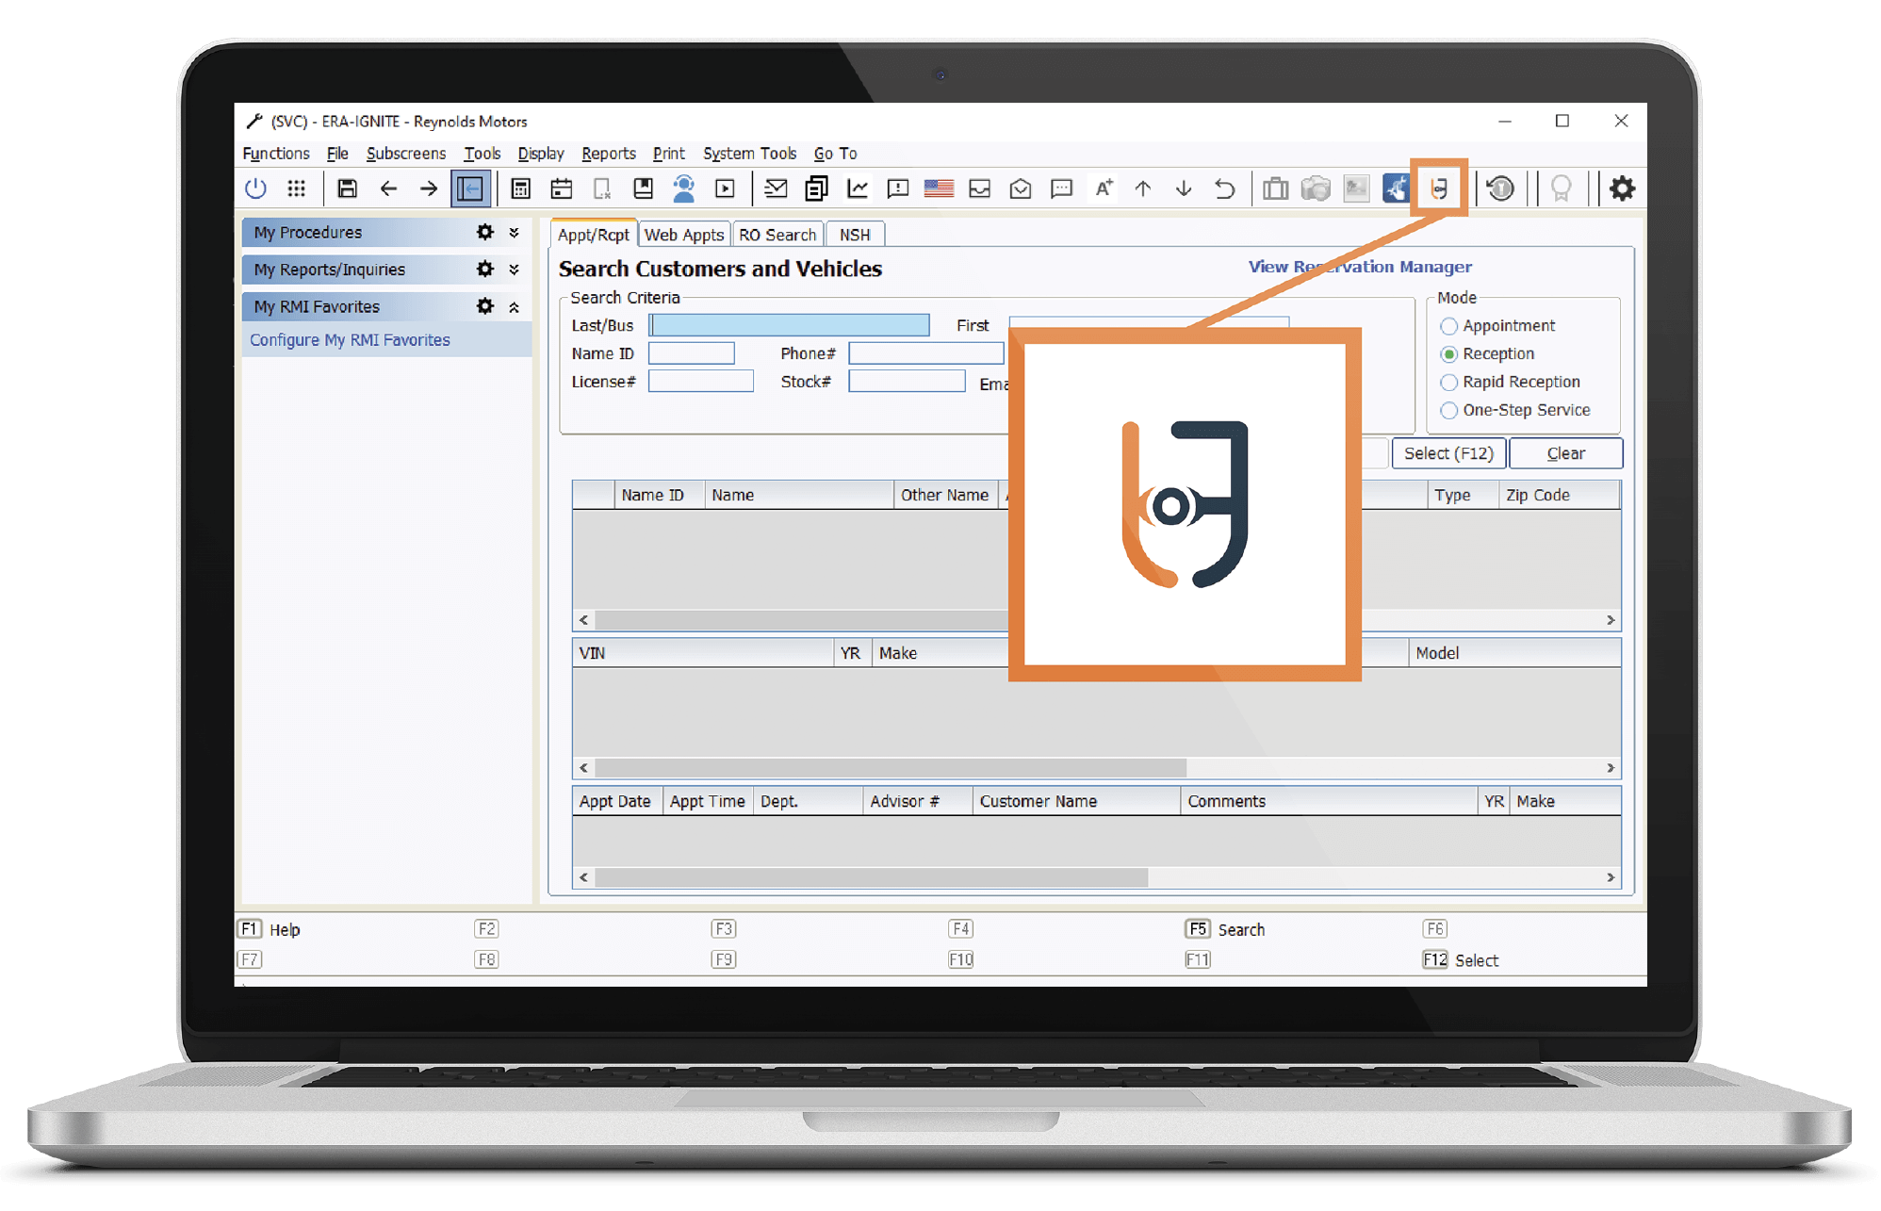Click the chat message bubble icon
The image size is (1881, 1211).
coord(1062,188)
